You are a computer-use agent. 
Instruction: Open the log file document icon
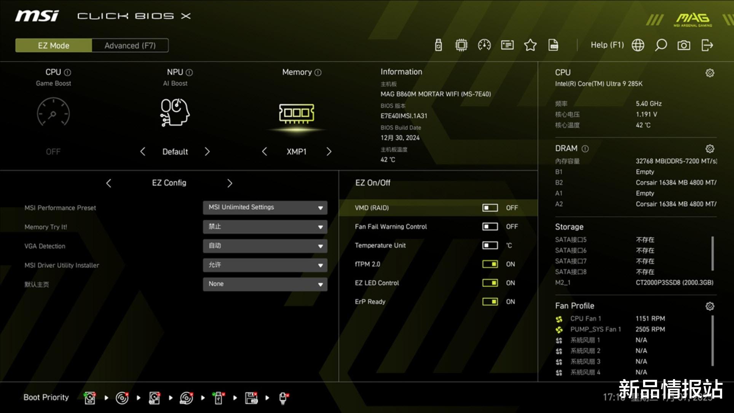[553, 45]
